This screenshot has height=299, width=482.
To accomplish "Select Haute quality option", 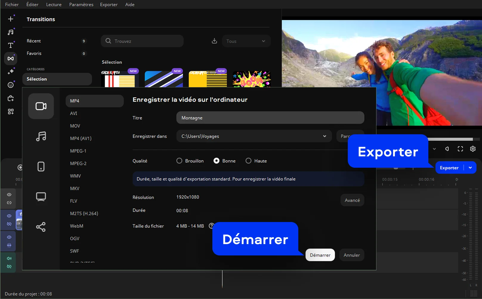I will (248, 161).
